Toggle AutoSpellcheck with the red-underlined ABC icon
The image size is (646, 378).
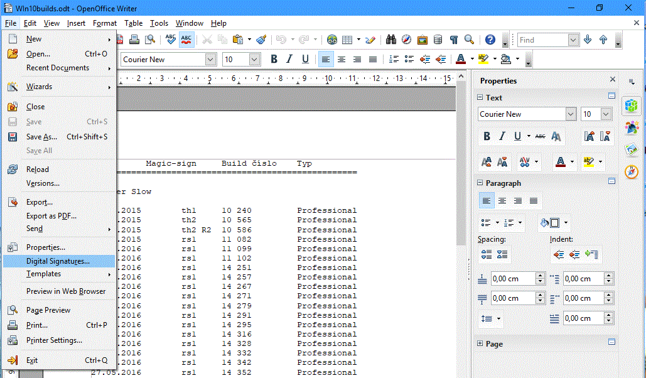pyautogui.click(x=186, y=40)
